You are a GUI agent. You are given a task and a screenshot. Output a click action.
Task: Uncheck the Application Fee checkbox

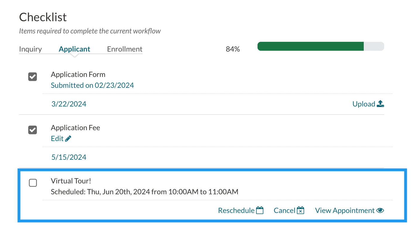coord(33,130)
